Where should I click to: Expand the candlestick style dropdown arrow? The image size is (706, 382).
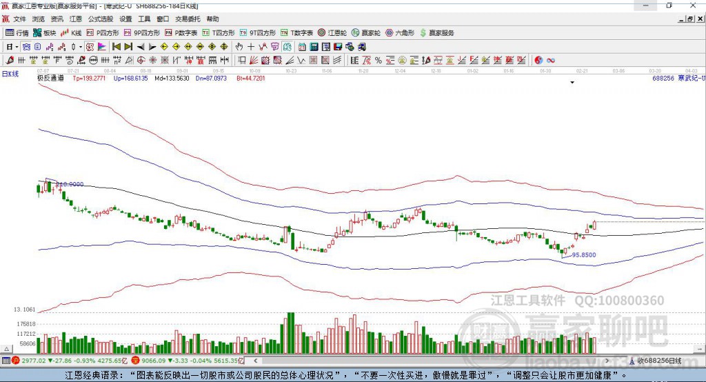pos(81,47)
